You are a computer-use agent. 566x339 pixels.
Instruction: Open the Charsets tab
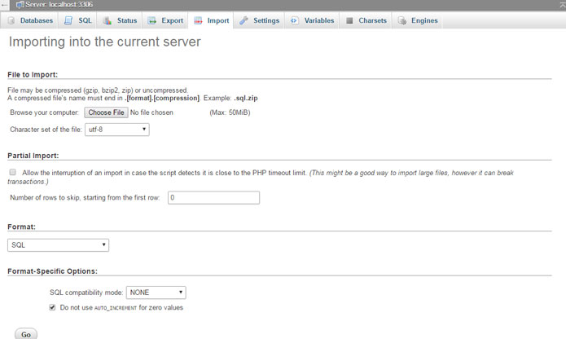tap(366, 20)
